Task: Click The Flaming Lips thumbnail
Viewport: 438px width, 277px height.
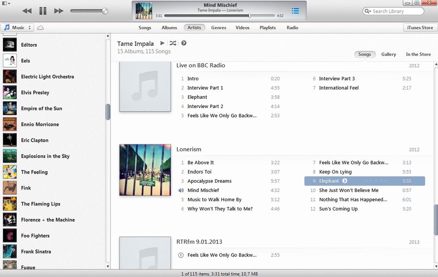Action: coord(10,204)
